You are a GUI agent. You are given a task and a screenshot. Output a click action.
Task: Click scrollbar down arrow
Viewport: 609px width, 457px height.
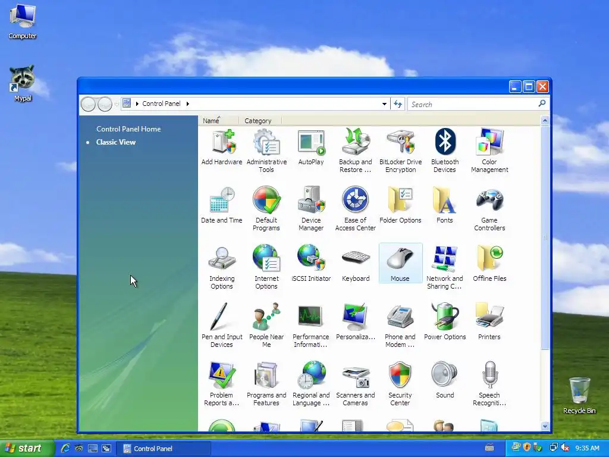[545, 426]
